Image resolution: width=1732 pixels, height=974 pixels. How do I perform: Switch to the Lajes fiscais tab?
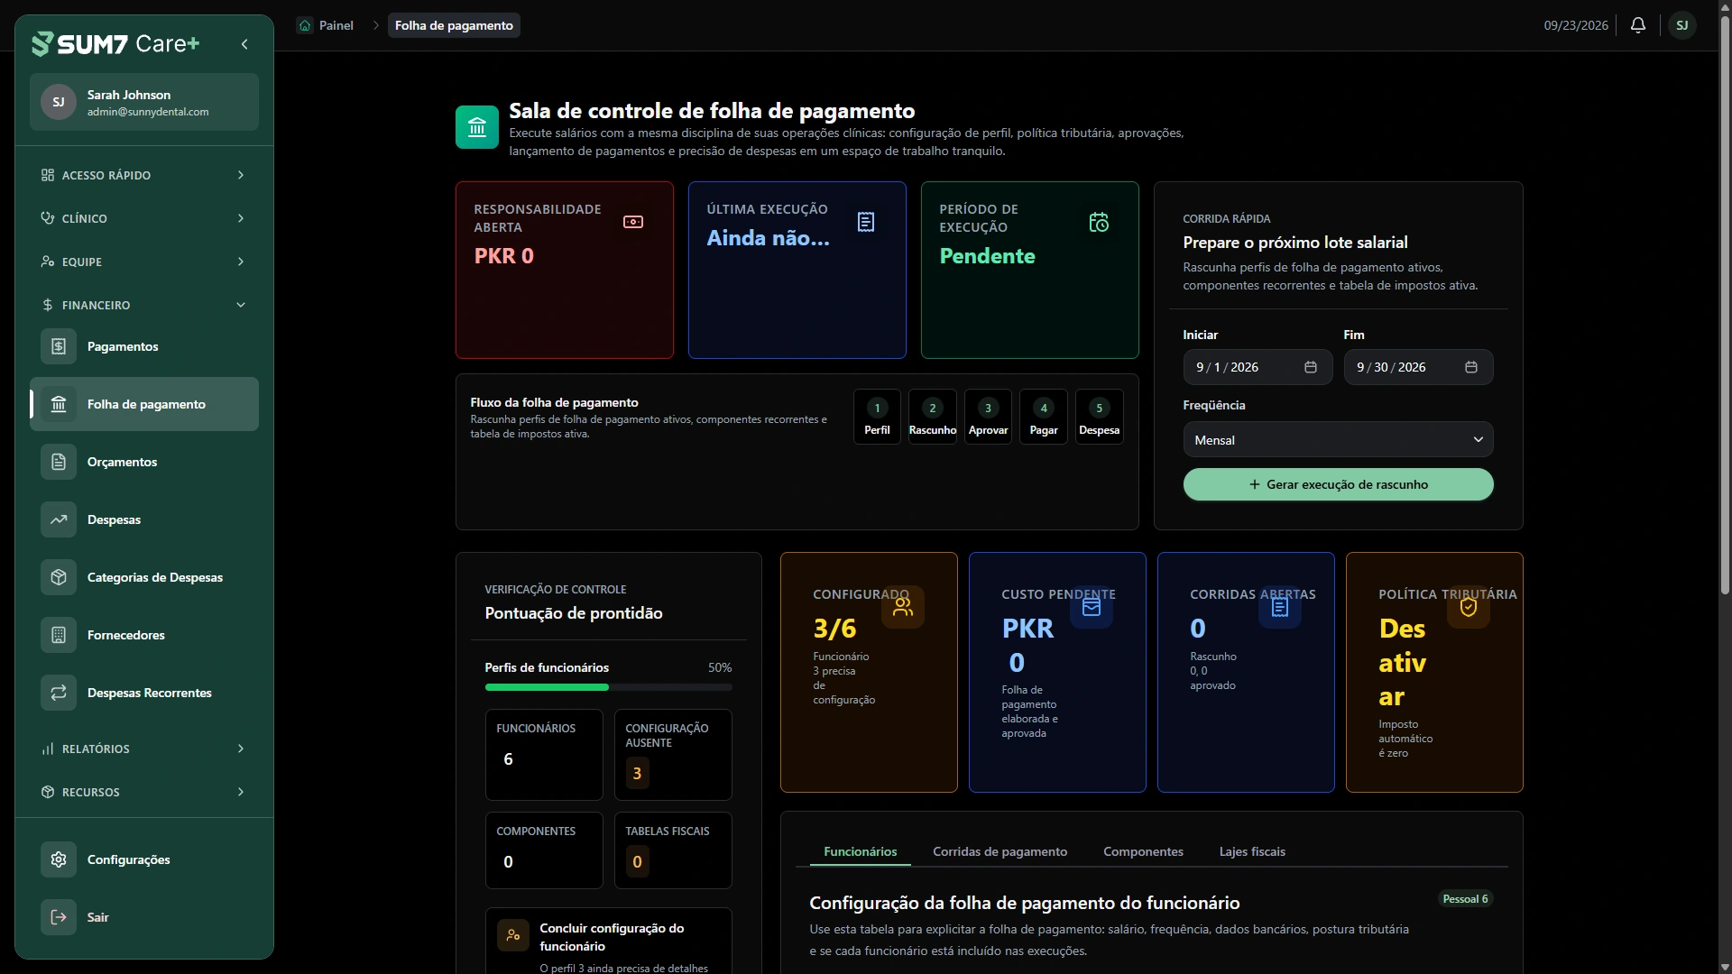[x=1252, y=851]
